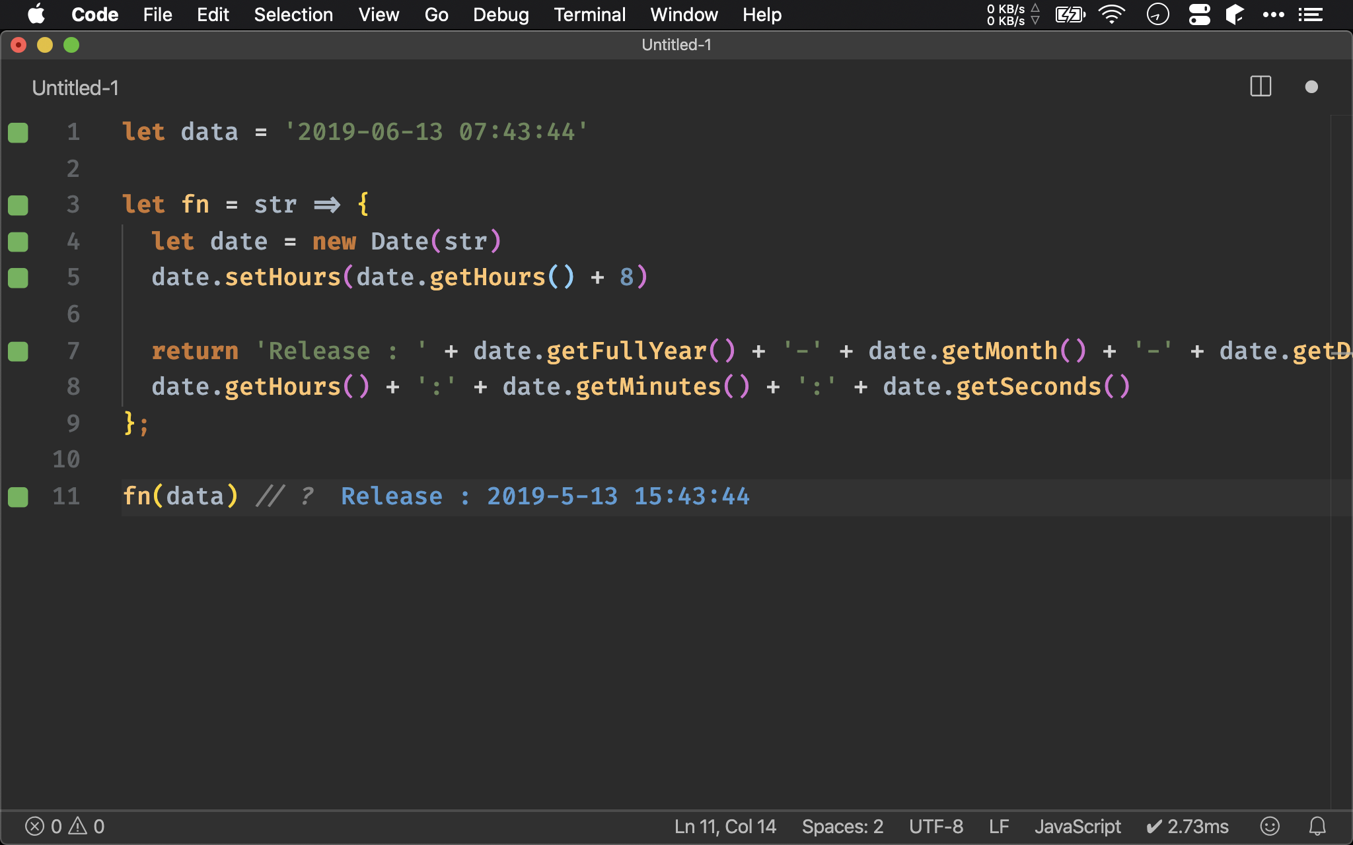Click the green coverage marker on line 4
1353x845 pixels.
tap(18, 242)
